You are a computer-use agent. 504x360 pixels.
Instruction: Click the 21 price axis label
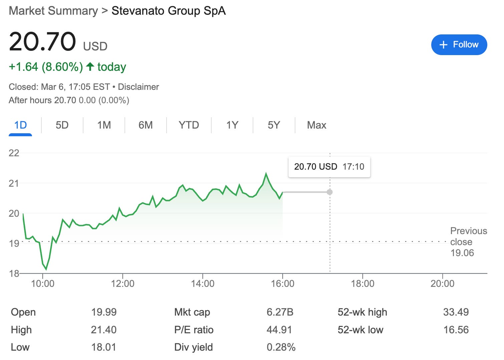[14, 183]
